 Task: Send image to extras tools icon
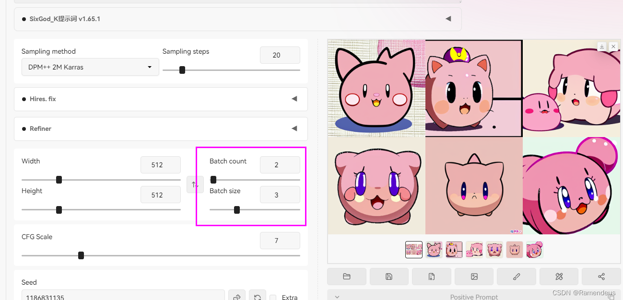tap(559, 277)
